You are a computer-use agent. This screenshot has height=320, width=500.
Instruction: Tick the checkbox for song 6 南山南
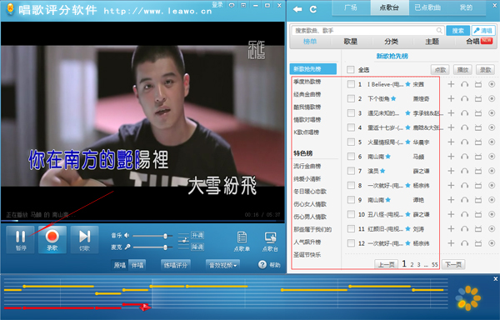(351, 157)
